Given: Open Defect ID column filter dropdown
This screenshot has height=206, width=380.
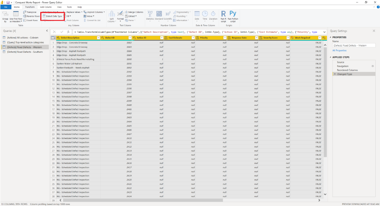Looking at the screenshot, I should [130, 38].
